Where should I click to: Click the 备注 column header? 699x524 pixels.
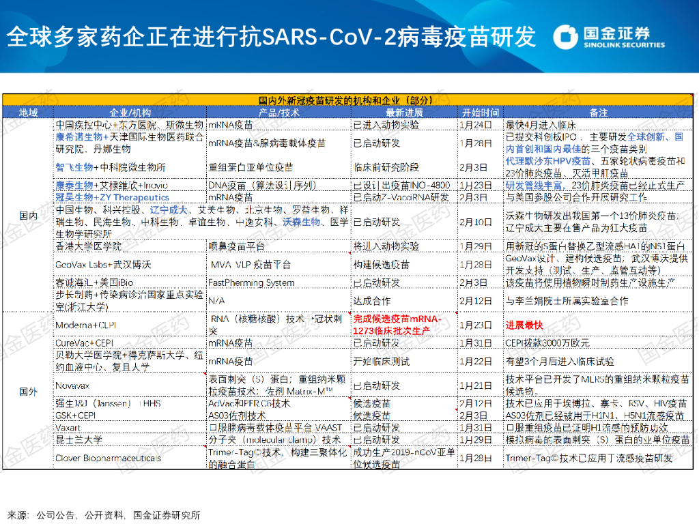598,113
